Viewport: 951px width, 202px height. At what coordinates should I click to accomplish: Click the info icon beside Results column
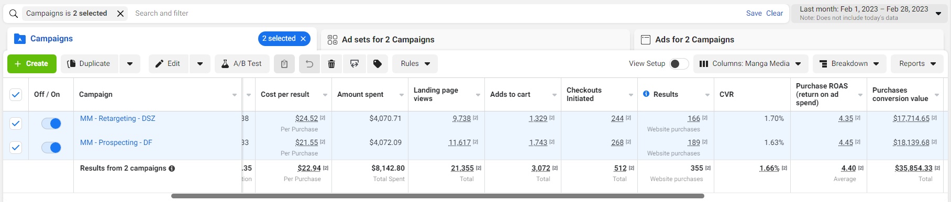646,94
